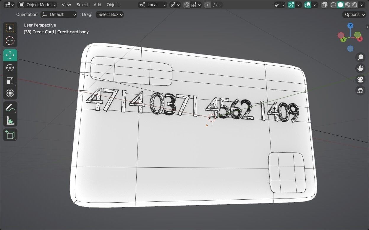Expand the shading options popover
The height and width of the screenshot is (230, 369).
tap(362, 5)
